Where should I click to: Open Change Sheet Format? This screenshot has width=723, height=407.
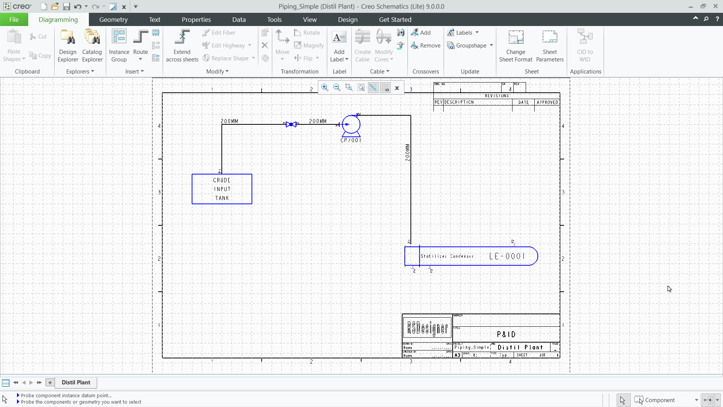coord(516,46)
